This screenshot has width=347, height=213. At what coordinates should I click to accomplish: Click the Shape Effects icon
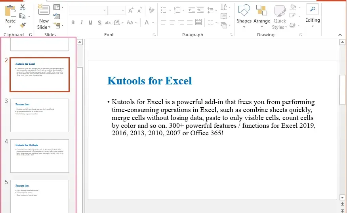point(292,25)
